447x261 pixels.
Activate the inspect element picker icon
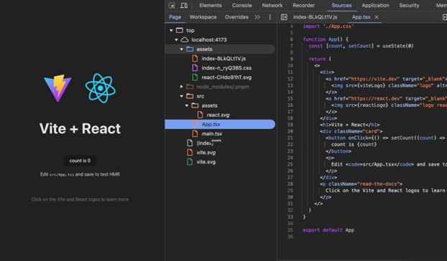point(172,6)
